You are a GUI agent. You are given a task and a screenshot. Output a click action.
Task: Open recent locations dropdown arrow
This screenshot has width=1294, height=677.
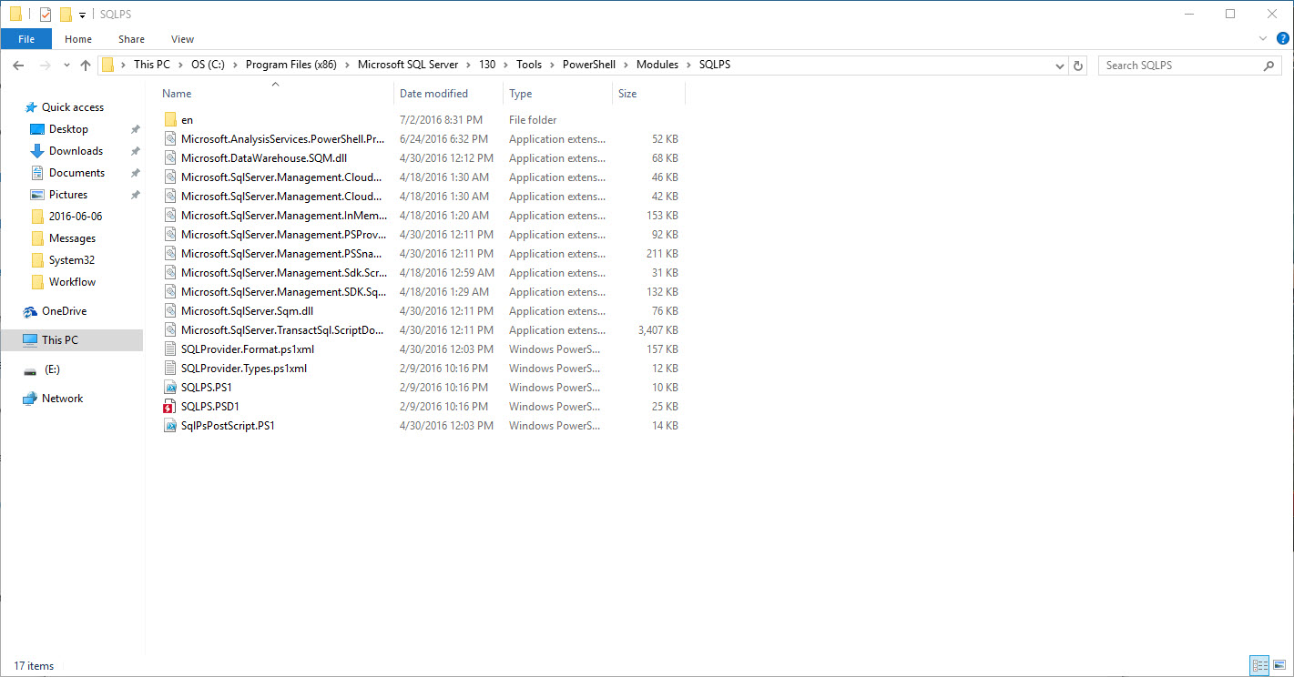point(66,66)
